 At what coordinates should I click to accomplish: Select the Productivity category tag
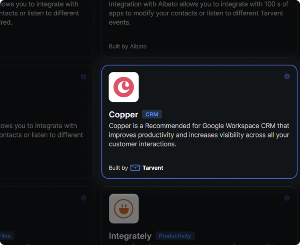click(x=175, y=236)
